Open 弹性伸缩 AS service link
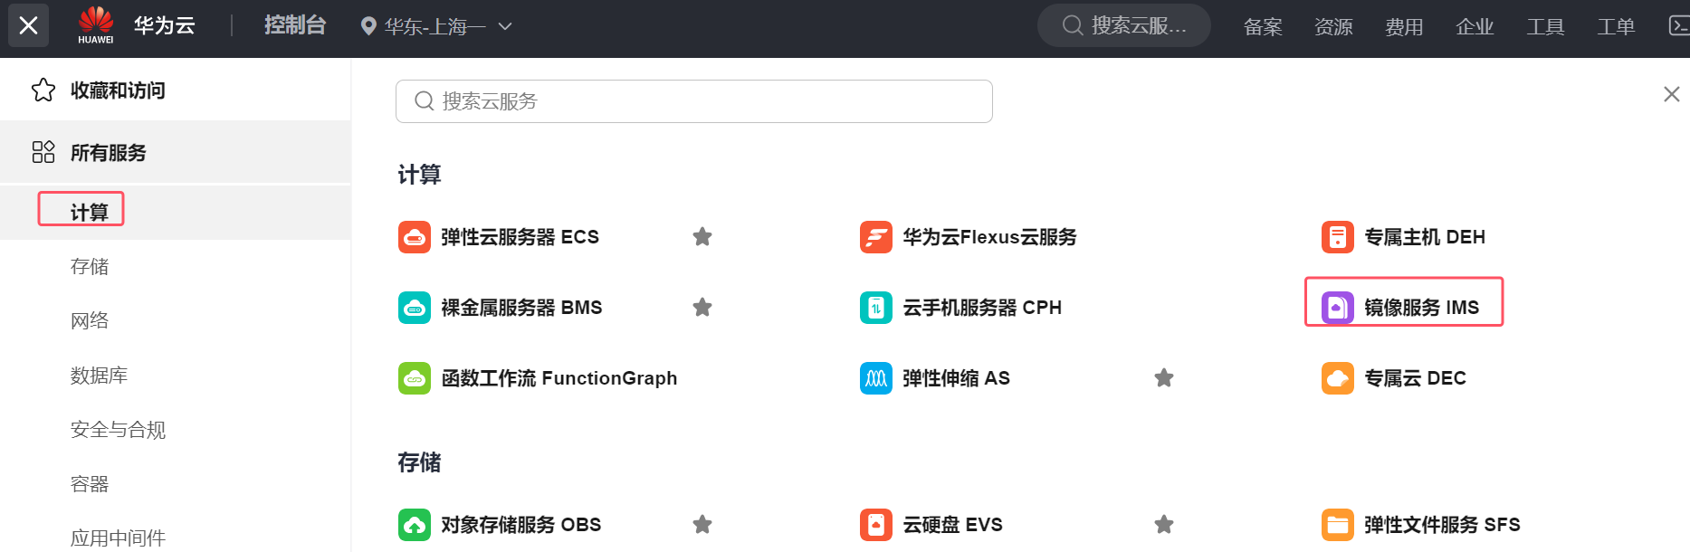This screenshot has height=552, width=1690. click(956, 378)
